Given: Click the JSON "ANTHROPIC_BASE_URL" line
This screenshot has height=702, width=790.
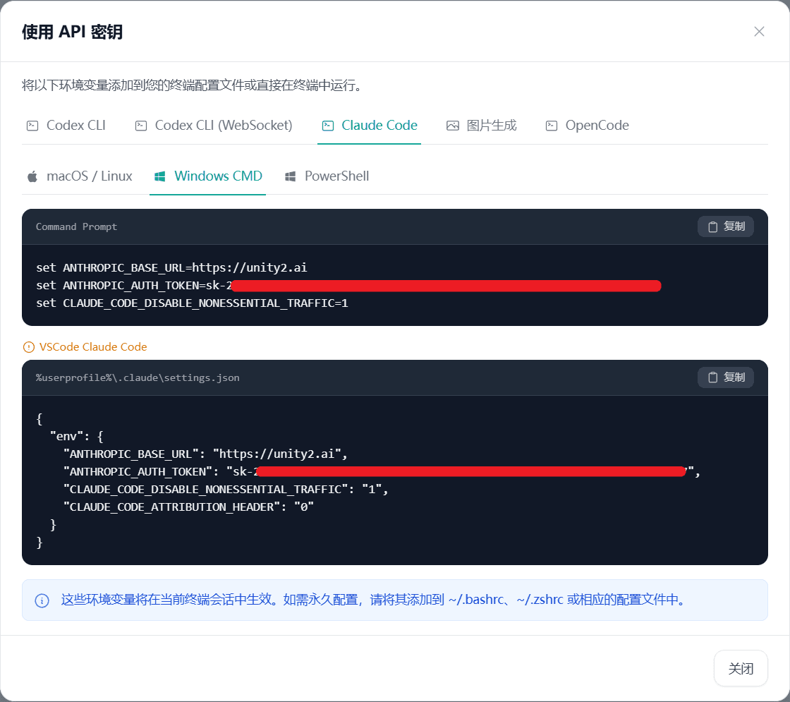Looking at the screenshot, I should [x=205, y=454].
